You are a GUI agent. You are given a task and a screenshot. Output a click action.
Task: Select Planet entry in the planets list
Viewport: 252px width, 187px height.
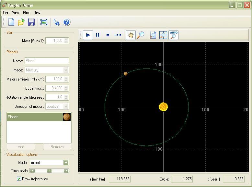pos(35,117)
